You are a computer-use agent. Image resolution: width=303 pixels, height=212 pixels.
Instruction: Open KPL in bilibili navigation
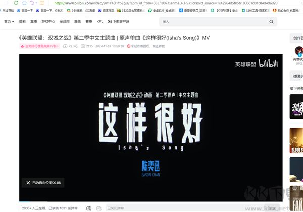click(x=99, y=21)
